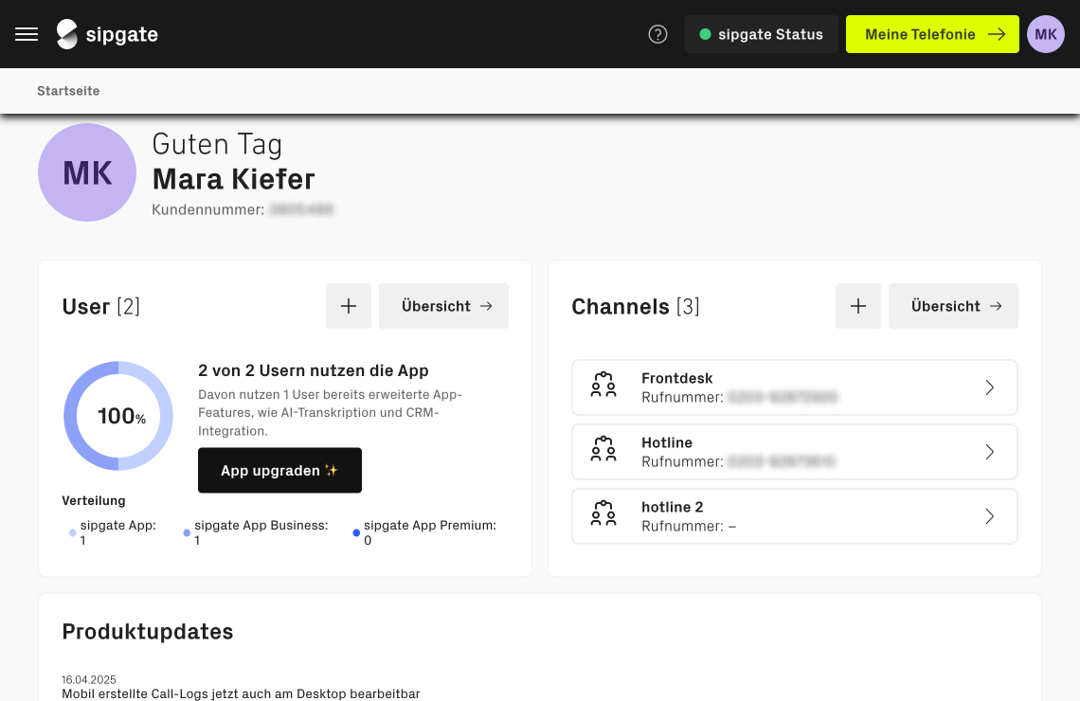Screen dimensions: 1080x701
Task: Click the Frontdesk channel group icon
Action: [603, 386]
